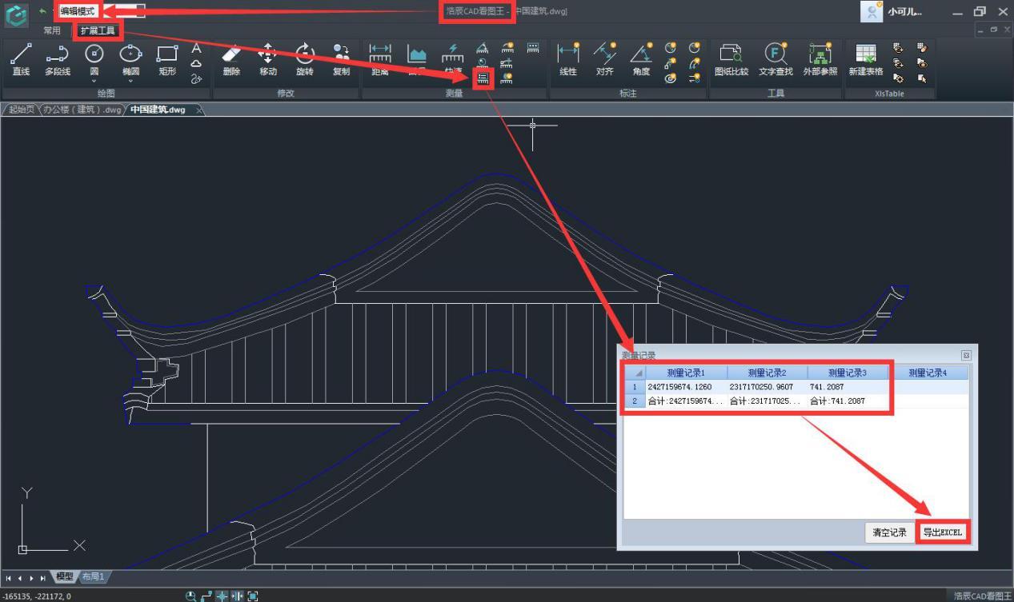Activate the 删除 eraser tool
1014x602 pixels.
231,60
